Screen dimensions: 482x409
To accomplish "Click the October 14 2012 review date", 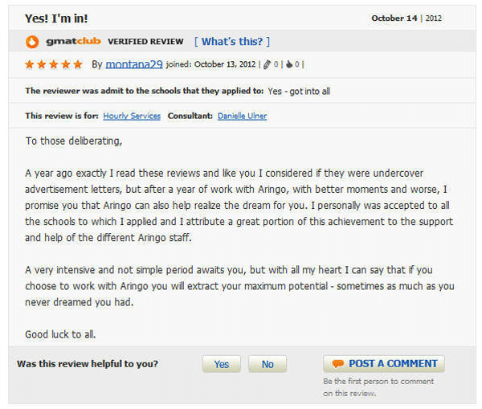I will (x=406, y=18).
